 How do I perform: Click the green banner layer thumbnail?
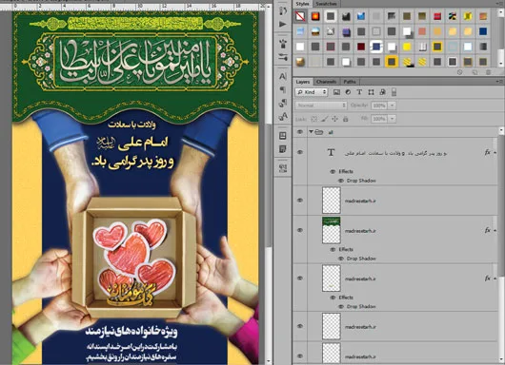pyautogui.click(x=332, y=230)
